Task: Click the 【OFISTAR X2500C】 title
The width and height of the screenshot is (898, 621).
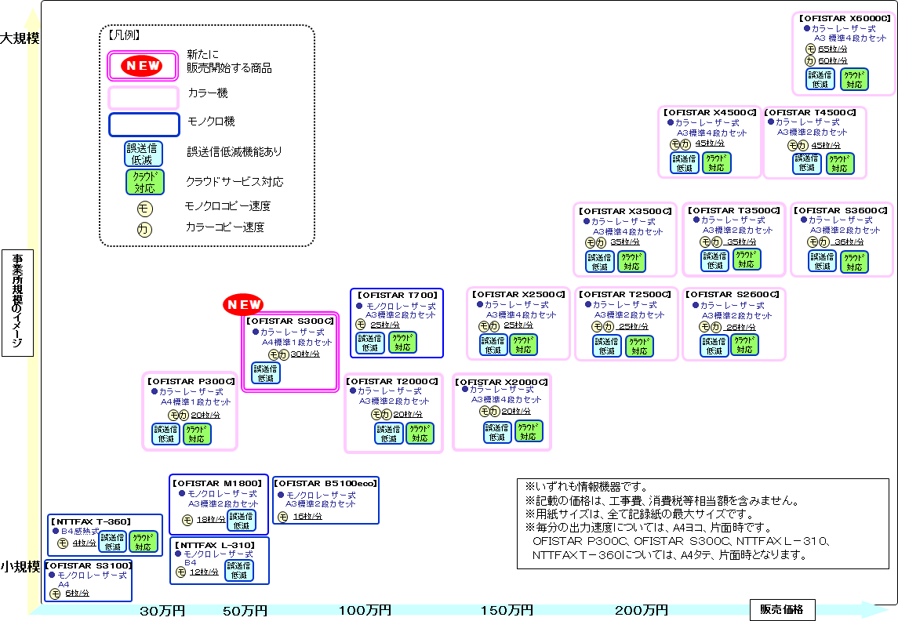Action: point(519,294)
